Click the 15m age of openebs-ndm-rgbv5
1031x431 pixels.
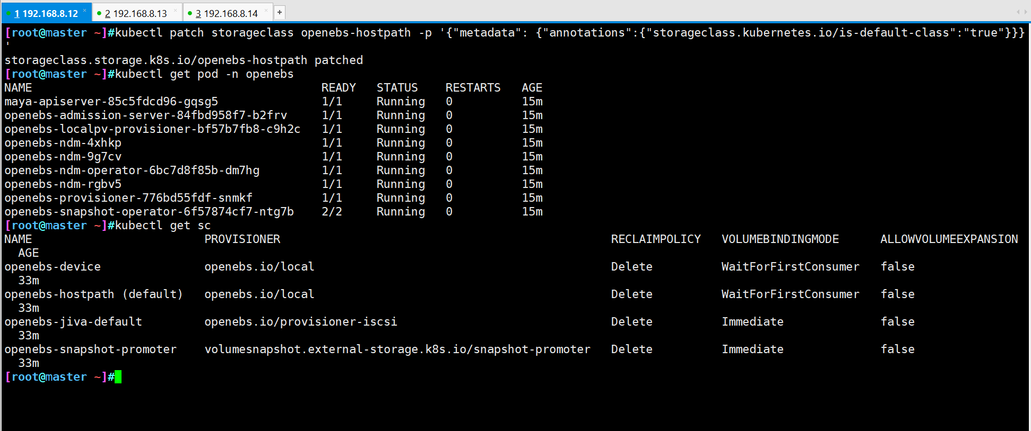(532, 184)
